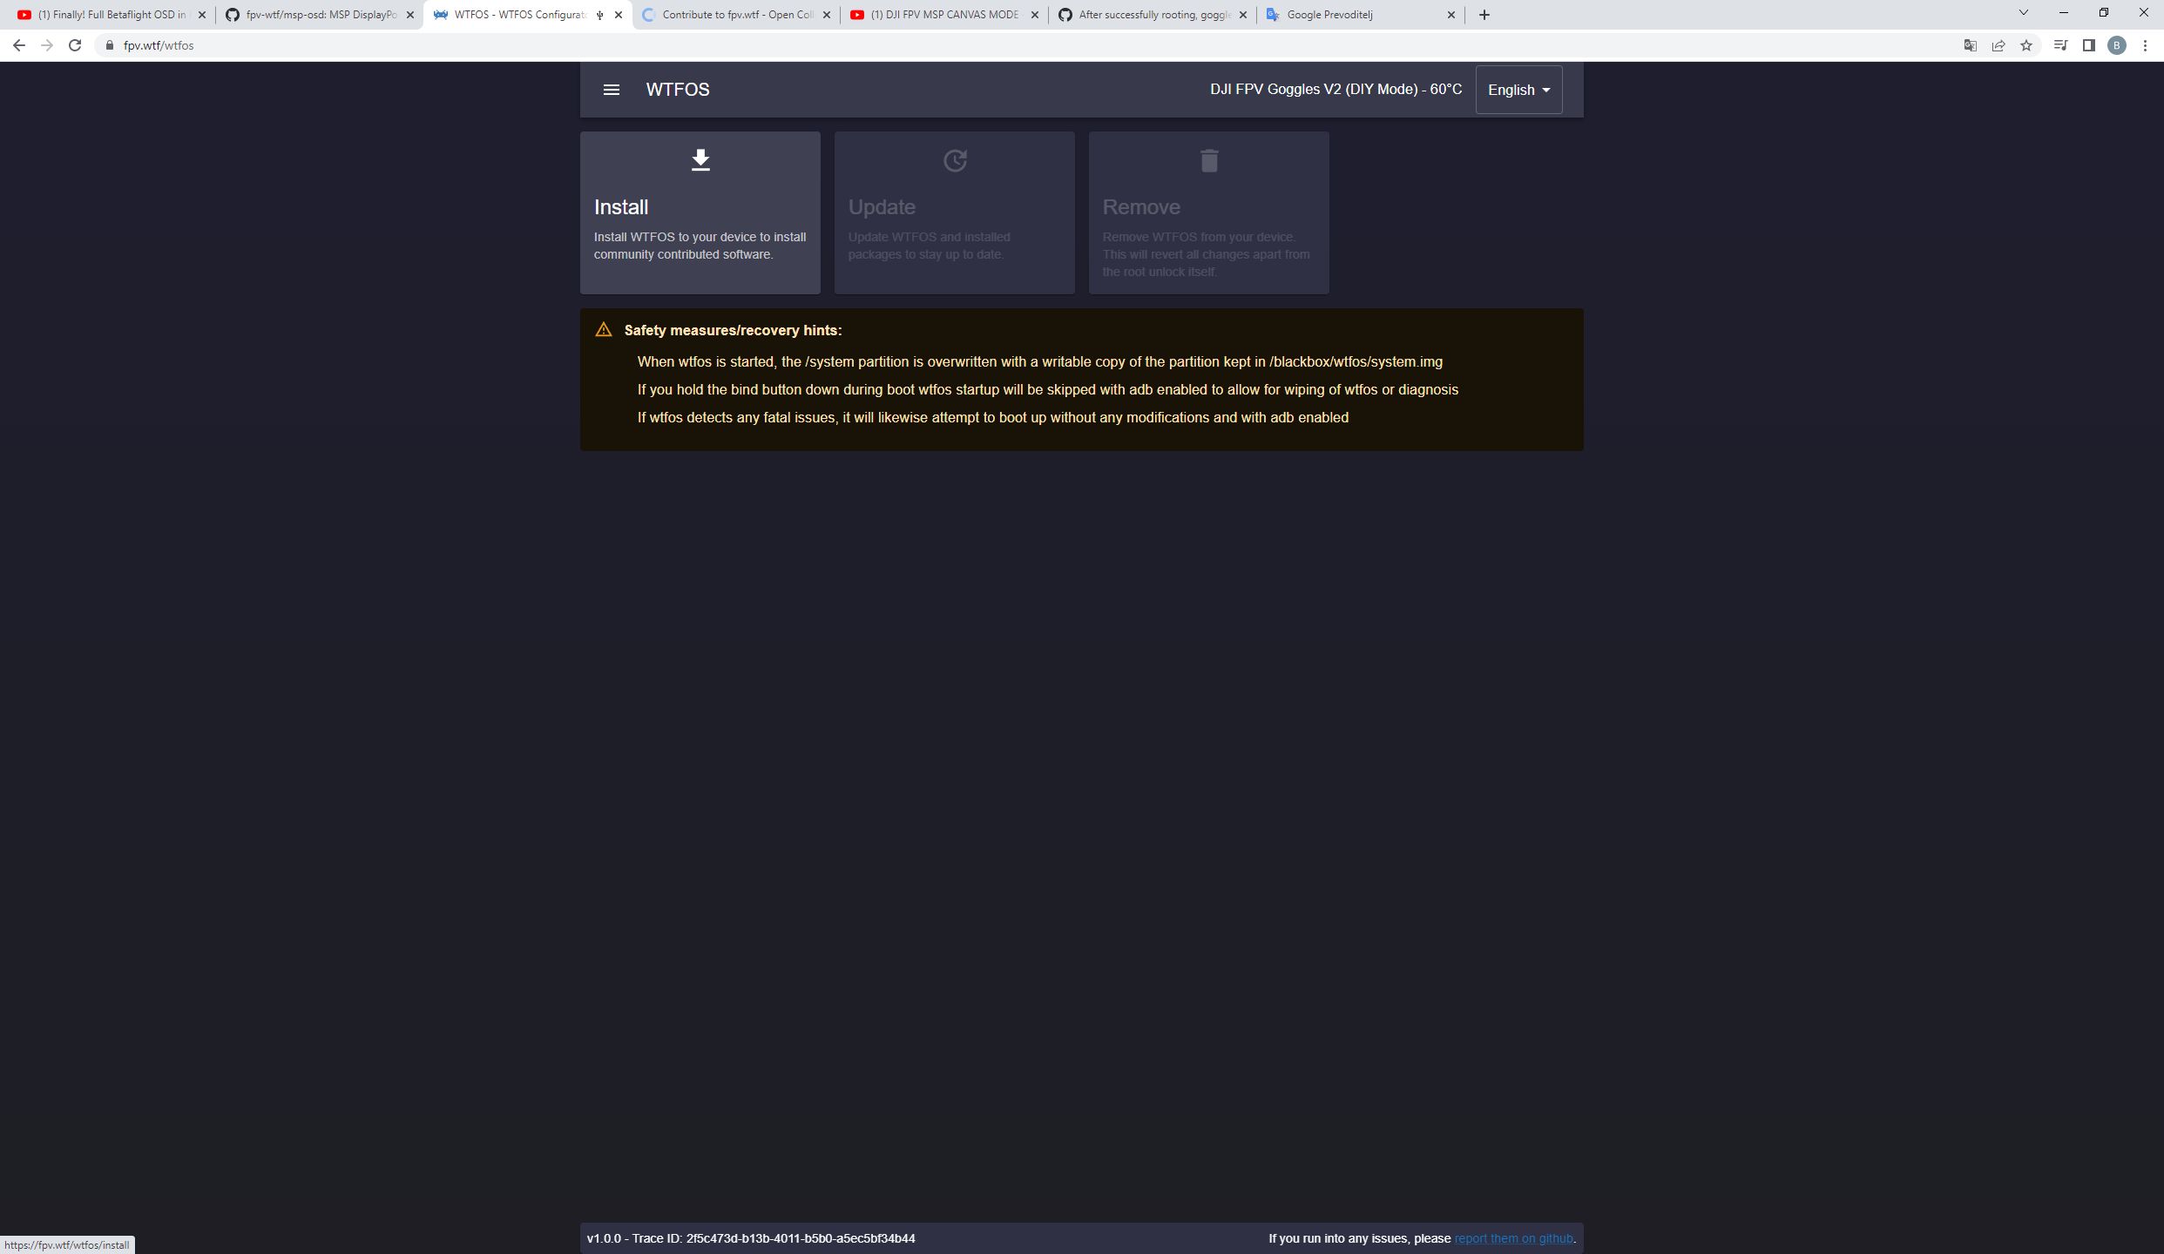2164x1254 pixels.
Task: Open the Chrome three-dot menu
Action: coord(2148,44)
